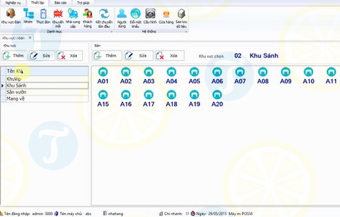
Task: Click Xóa in the Bàn panel
Action: (x=170, y=56)
